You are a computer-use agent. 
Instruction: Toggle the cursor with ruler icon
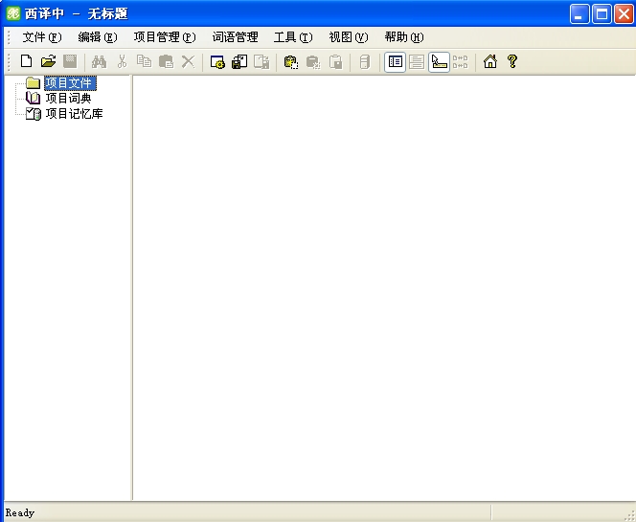(x=439, y=61)
